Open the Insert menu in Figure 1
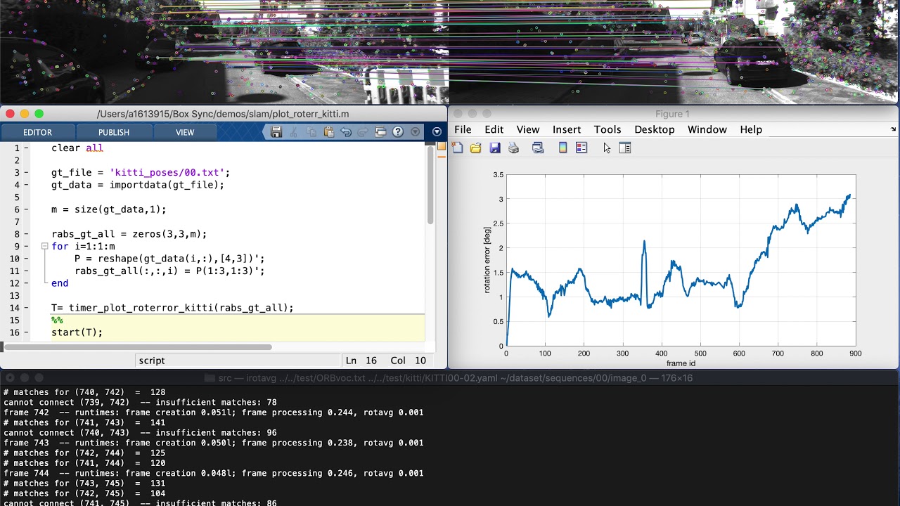Image resolution: width=900 pixels, height=506 pixels. 567,129
